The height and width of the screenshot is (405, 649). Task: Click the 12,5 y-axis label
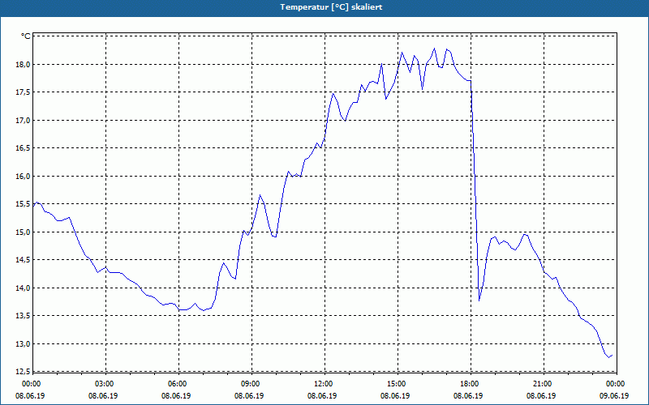[24, 372]
